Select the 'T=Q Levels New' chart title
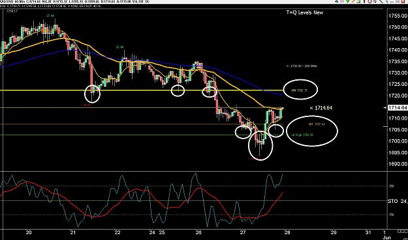The image size is (408, 240). point(304,12)
